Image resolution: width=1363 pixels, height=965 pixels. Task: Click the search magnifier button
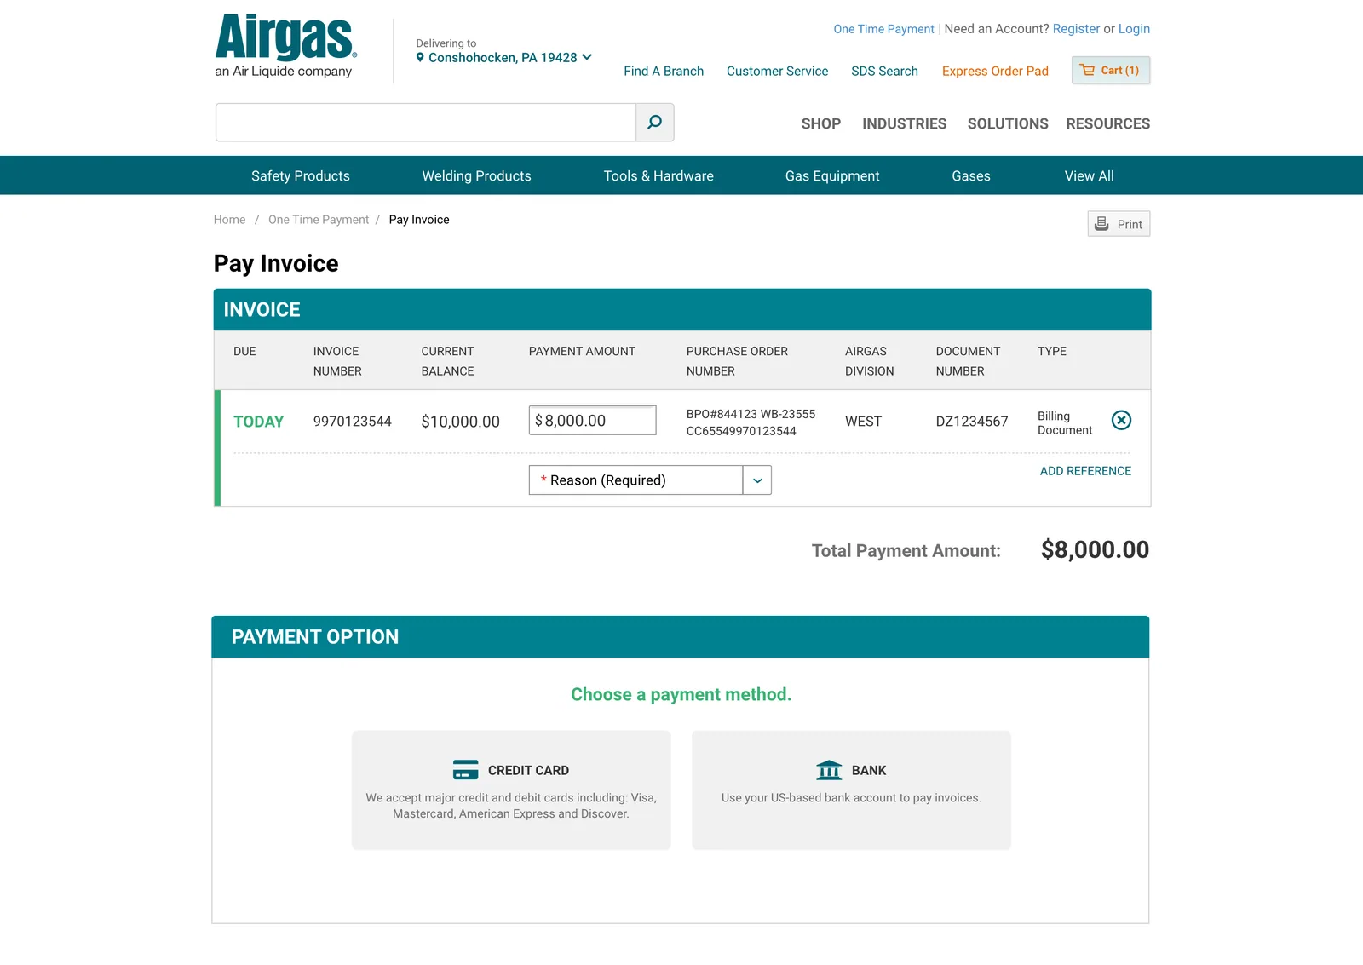coord(654,123)
